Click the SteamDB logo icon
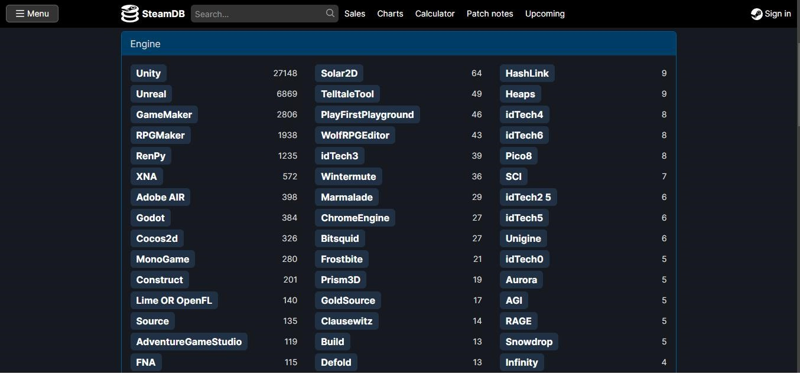The width and height of the screenshot is (800, 374). pyautogui.click(x=130, y=14)
